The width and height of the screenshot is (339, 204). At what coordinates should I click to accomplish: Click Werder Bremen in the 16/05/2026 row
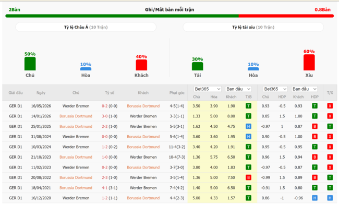click(76, 106)
